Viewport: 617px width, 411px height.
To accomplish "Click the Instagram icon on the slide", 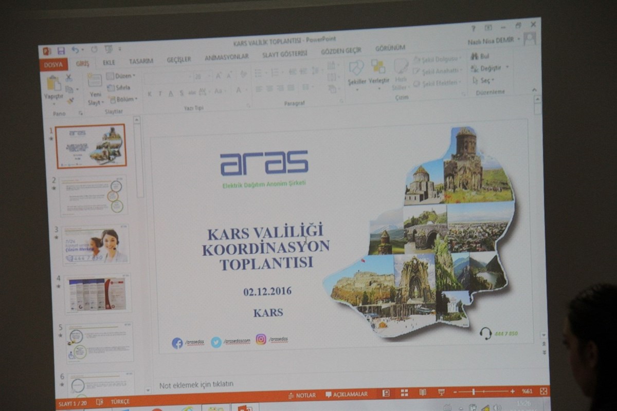I will 261,339.
